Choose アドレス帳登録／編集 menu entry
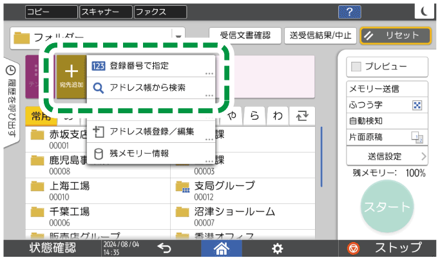 (151, 131)
